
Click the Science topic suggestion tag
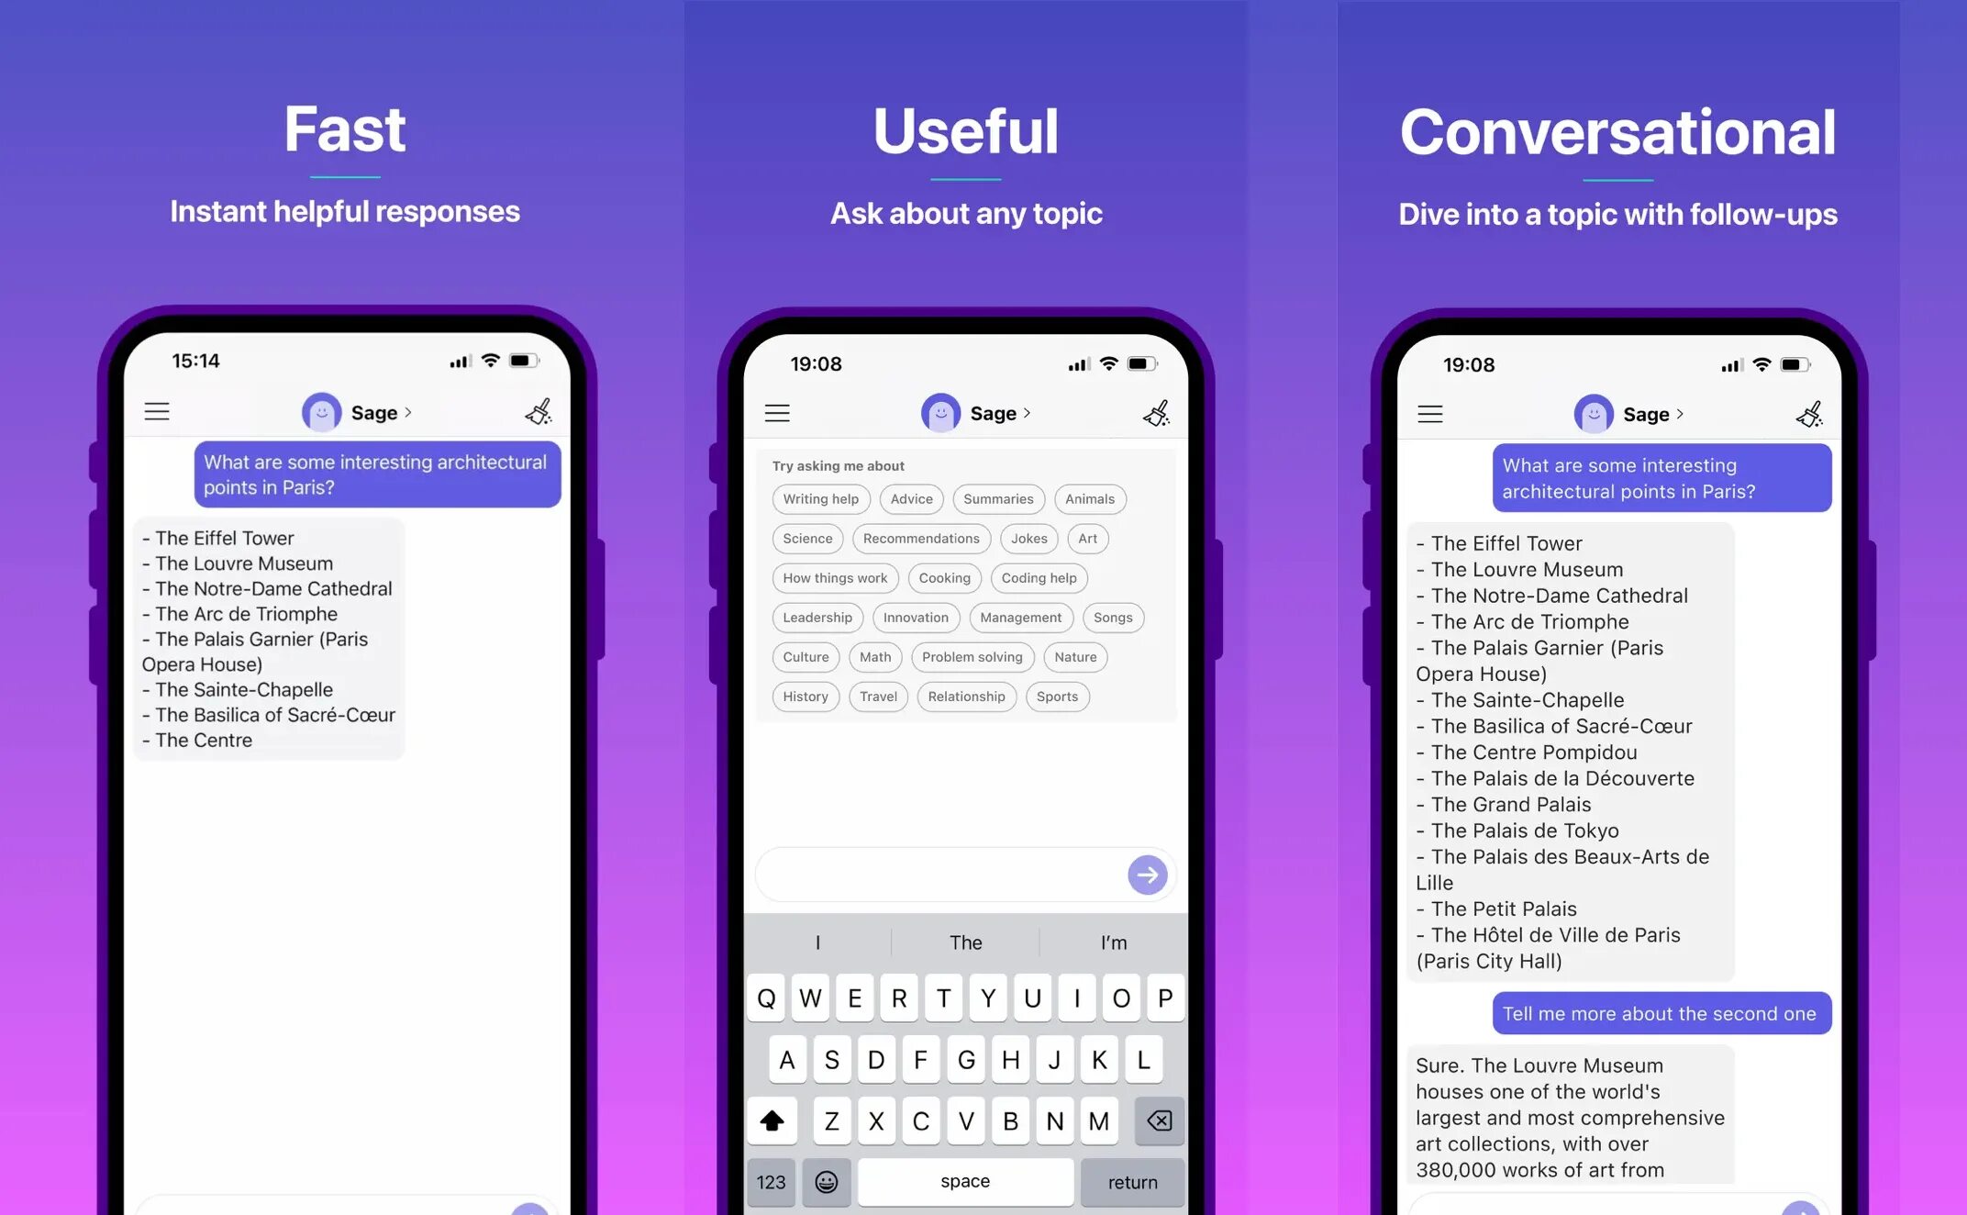[x=806, y=538]
